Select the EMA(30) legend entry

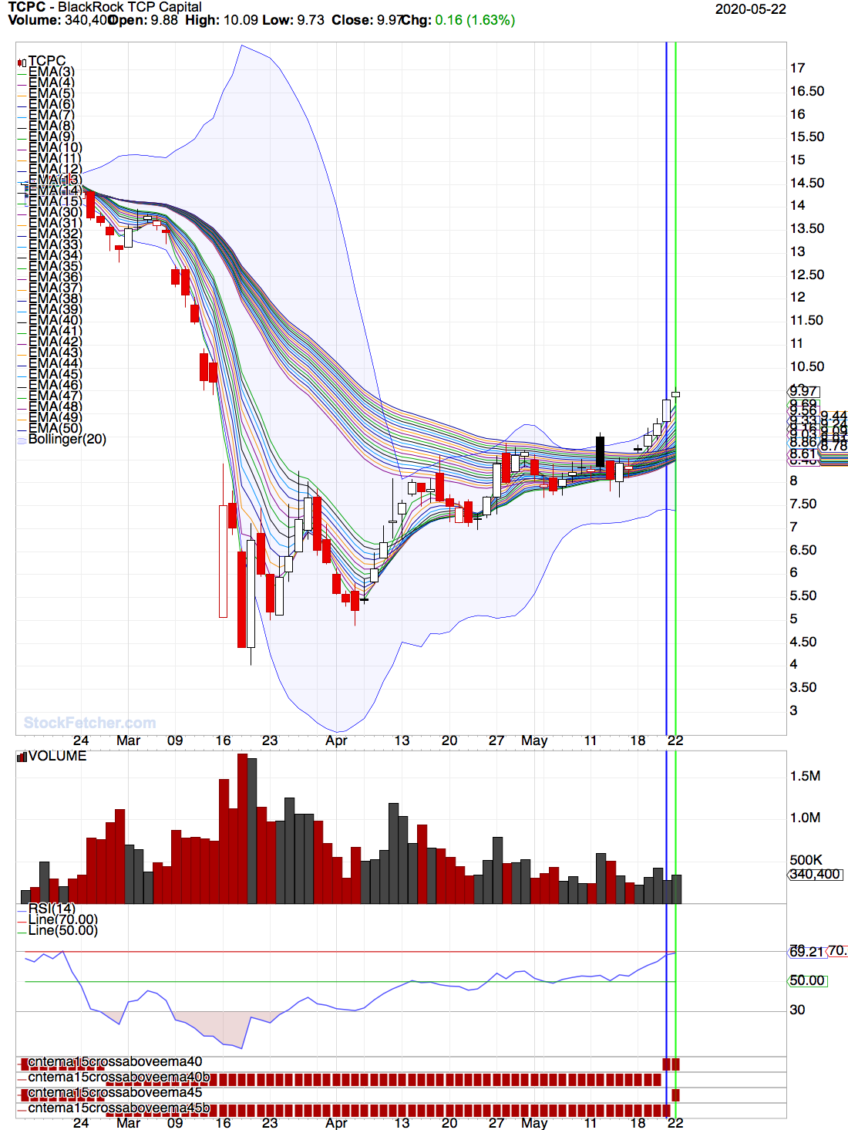click(49, 212)
